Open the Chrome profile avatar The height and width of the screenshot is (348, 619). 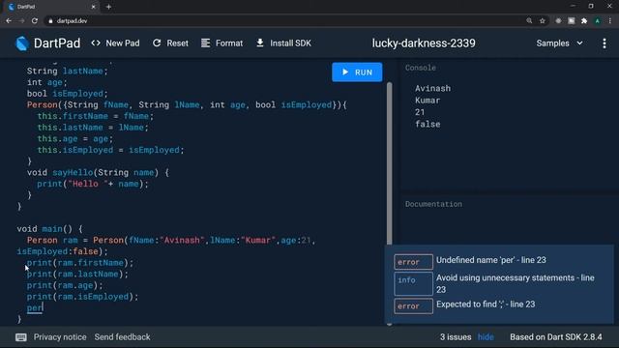click(x=598, y=21)
